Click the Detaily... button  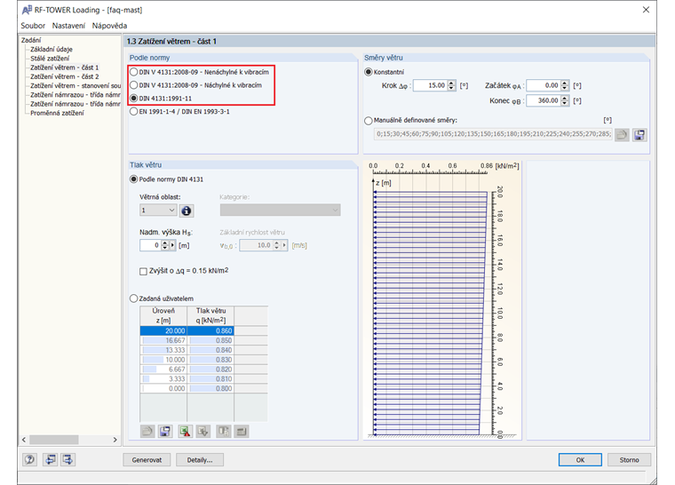[x=200, y=459]
